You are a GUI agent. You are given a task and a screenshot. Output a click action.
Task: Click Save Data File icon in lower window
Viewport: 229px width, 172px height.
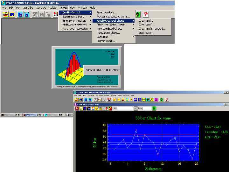coord(90,100)
